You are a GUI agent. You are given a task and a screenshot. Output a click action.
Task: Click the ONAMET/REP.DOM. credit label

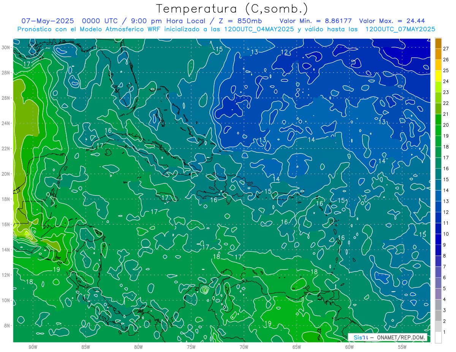(x=401, y=338)
